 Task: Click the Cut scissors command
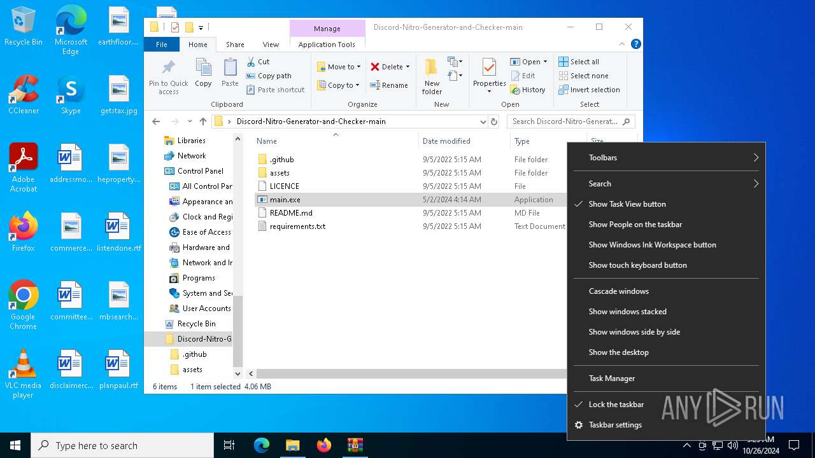click(258, 62)
